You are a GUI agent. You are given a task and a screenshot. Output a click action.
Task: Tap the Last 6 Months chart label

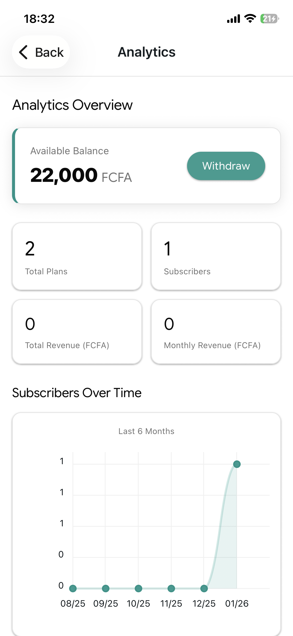pos(146,431)
